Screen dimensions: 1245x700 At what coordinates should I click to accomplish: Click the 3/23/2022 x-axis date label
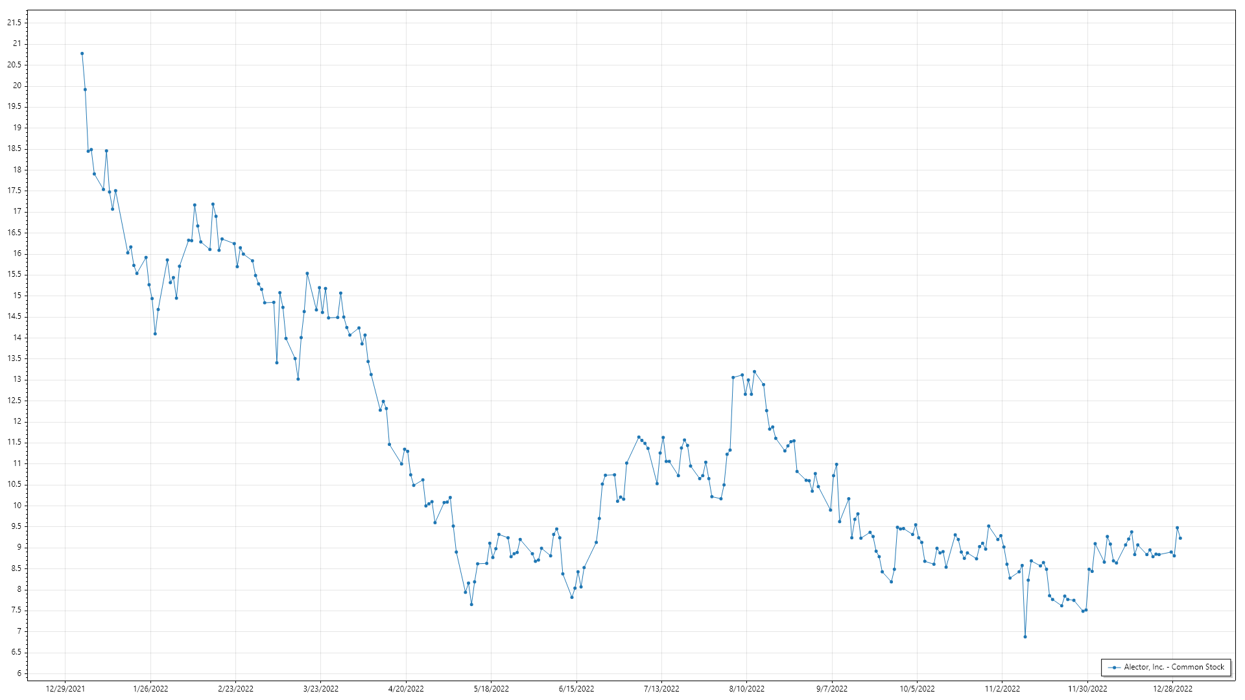point(321,689)
